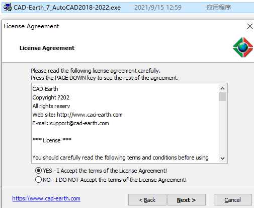Click the support@cad-earth.com email line
254x208 pixels.
pos(70,123)
